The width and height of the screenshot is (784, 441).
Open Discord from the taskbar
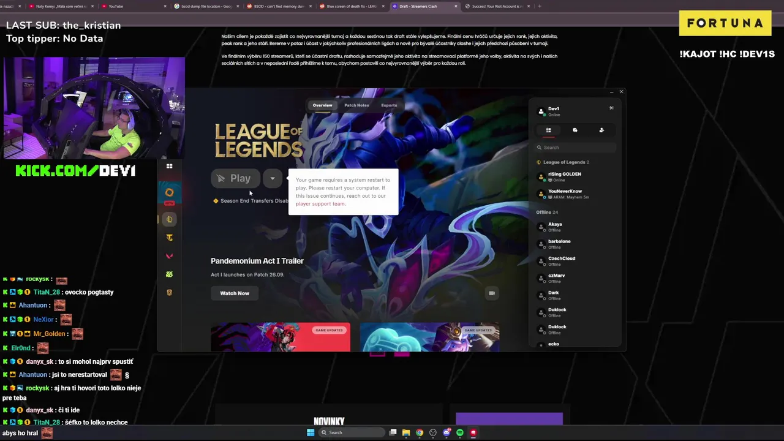coord(447,432)
